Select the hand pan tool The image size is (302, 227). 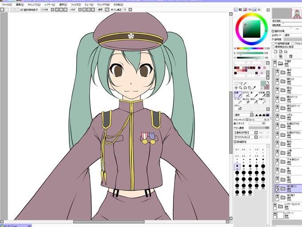point(250,88)
